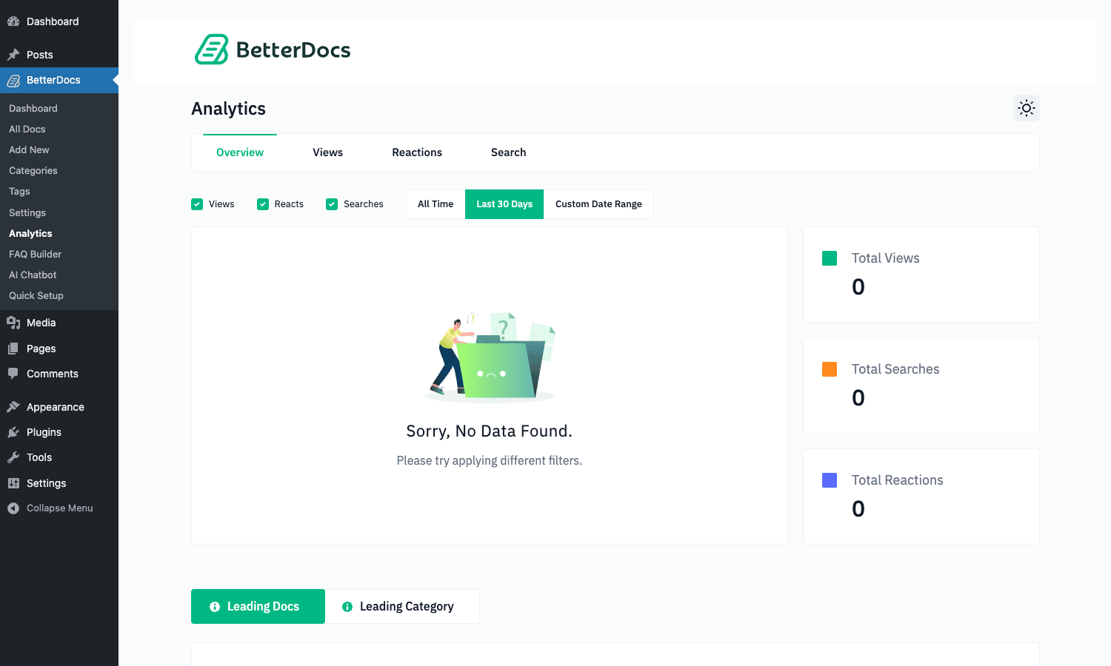Click the Plugins plug icon

coord(13,432)
